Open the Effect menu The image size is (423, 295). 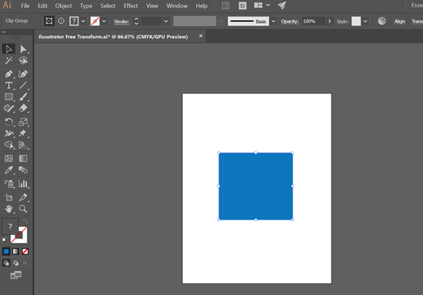[131, 6]
